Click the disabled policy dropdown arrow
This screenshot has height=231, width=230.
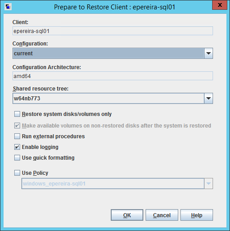209,184
